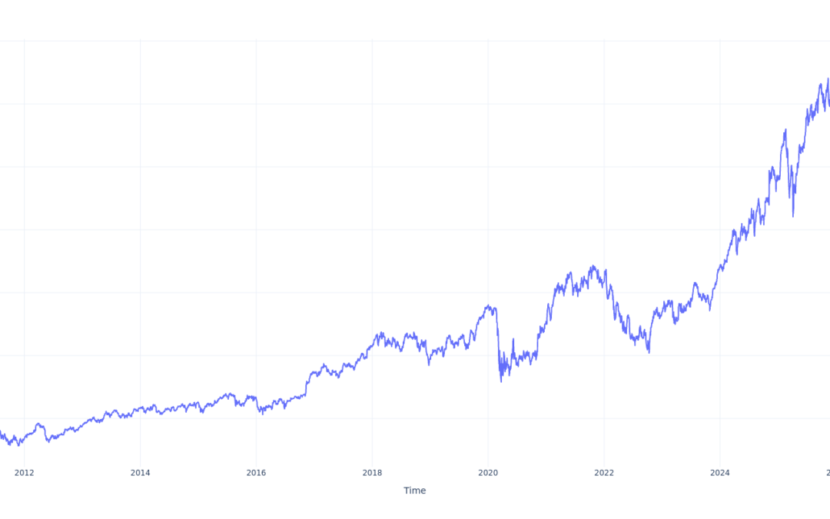Image resolution: width=830 pixels, height=519 pixels.
Task: Click the early-2020 crash low on the line
Action: [x=501, y=381]
